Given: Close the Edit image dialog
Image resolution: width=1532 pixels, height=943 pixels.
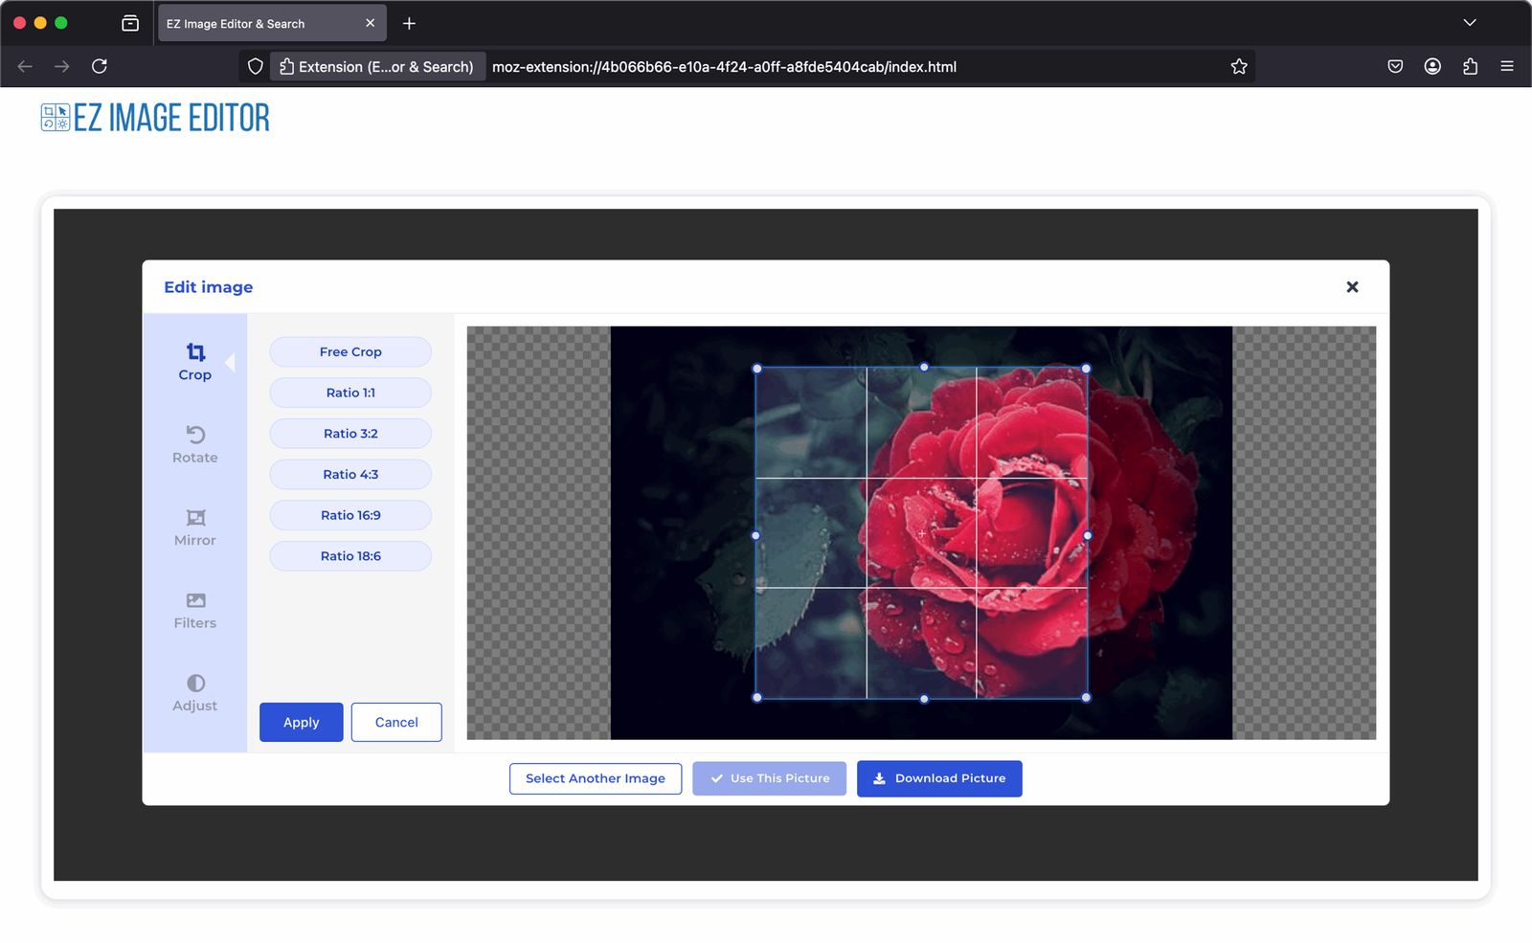Looking at the screenshot, I should [1352, 287].
